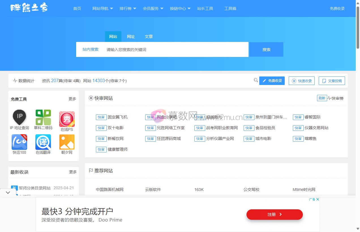Expand the bottom-left chevron panel
360x232 pixels.
(8, 192)
